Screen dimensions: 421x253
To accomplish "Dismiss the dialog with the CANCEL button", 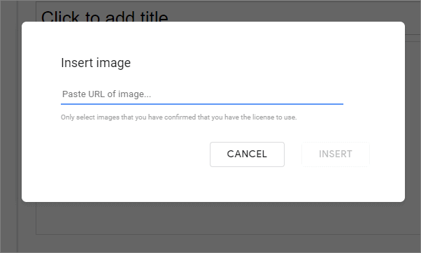I will tap(247, 154).
